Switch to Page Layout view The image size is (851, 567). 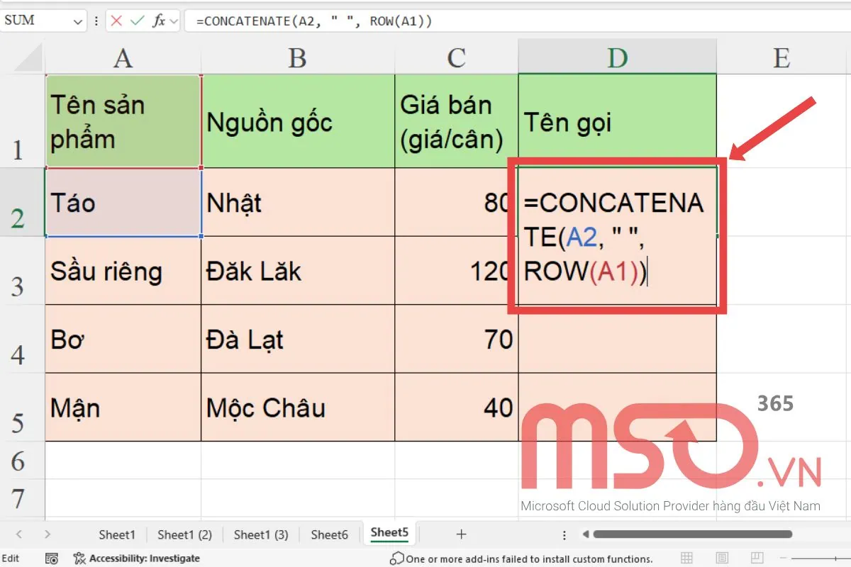point(722,558)
